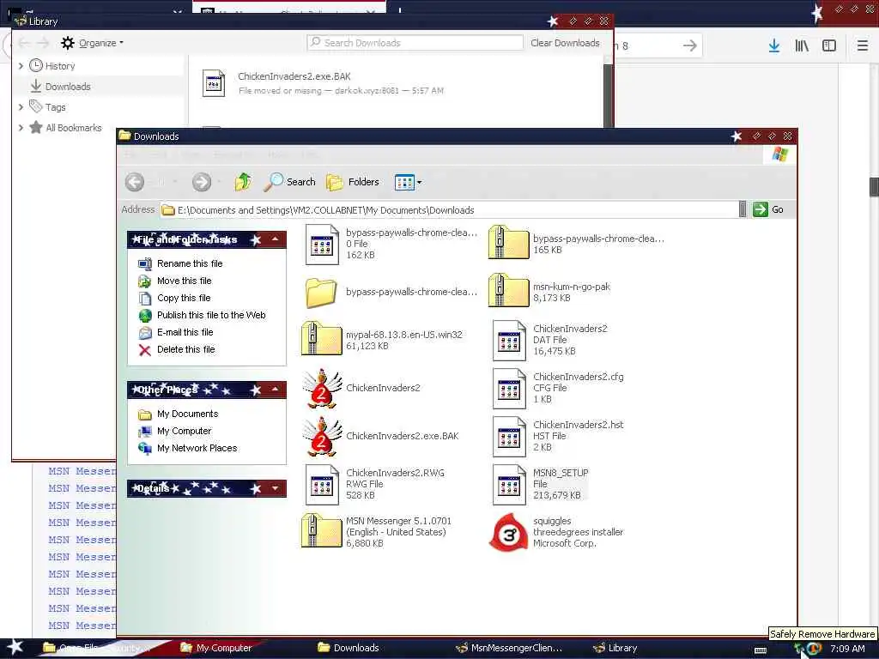
Task: Select the ChickenInvaders2.hst file icon
Action: [x=510, y=437]
